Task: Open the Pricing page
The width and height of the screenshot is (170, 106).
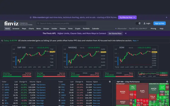Action: 154,29
